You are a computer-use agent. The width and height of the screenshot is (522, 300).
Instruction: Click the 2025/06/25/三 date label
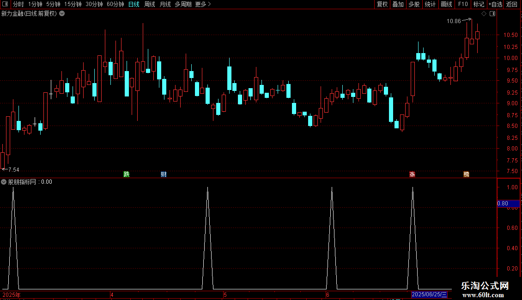tap(429, 294)
